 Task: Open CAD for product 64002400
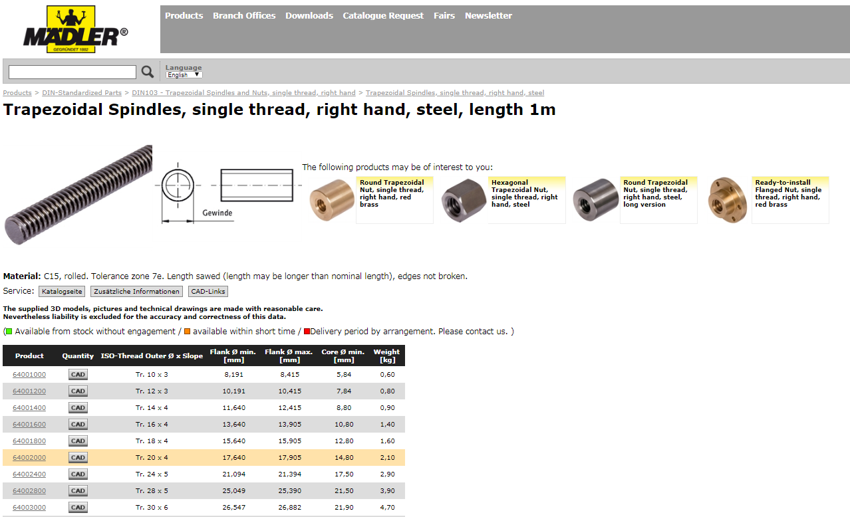[x=78, y=474]
